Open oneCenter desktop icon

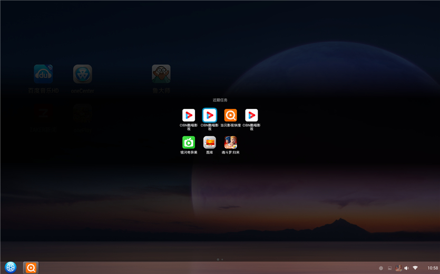coord(83,74)
